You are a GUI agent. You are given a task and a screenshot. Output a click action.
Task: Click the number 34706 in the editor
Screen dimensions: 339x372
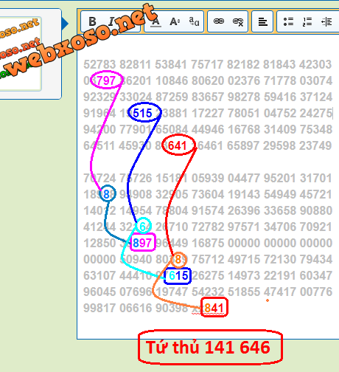point(280,227)
